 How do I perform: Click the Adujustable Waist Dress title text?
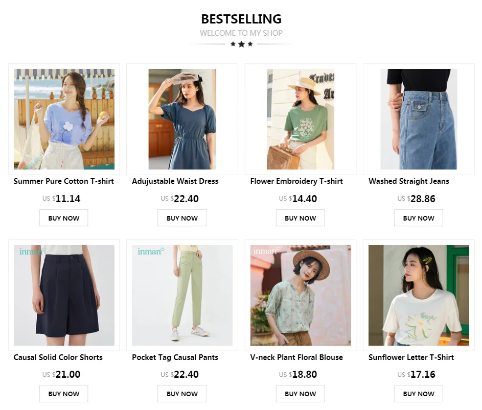(175, 181)
